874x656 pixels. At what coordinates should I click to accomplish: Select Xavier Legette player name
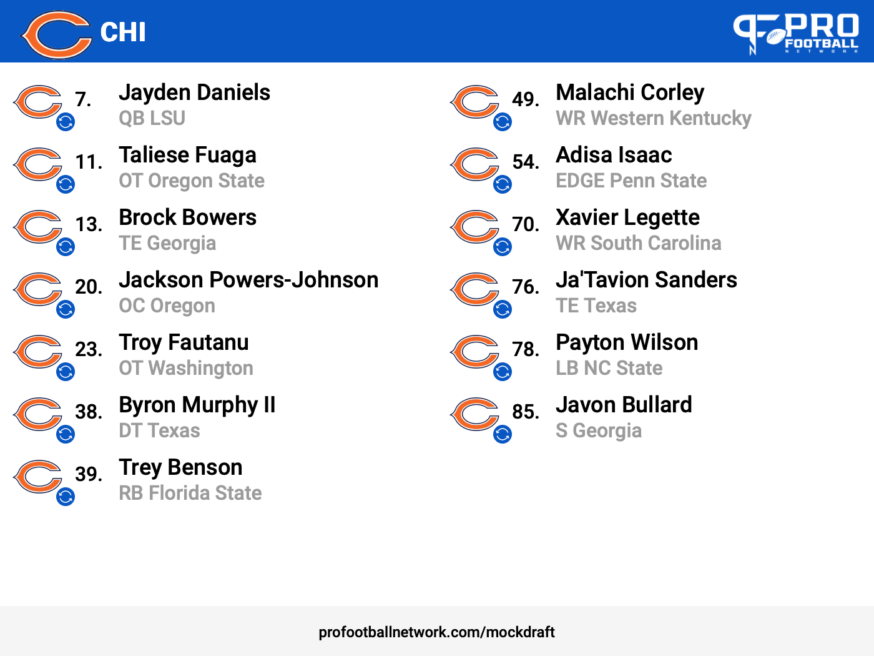tap(627, 217)
